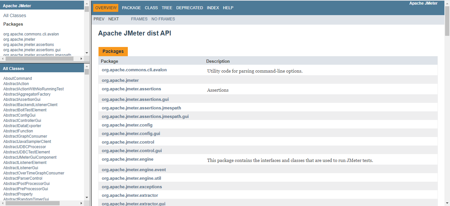
Task: Switch to NO FRAMES view
Action: point(163,19)
